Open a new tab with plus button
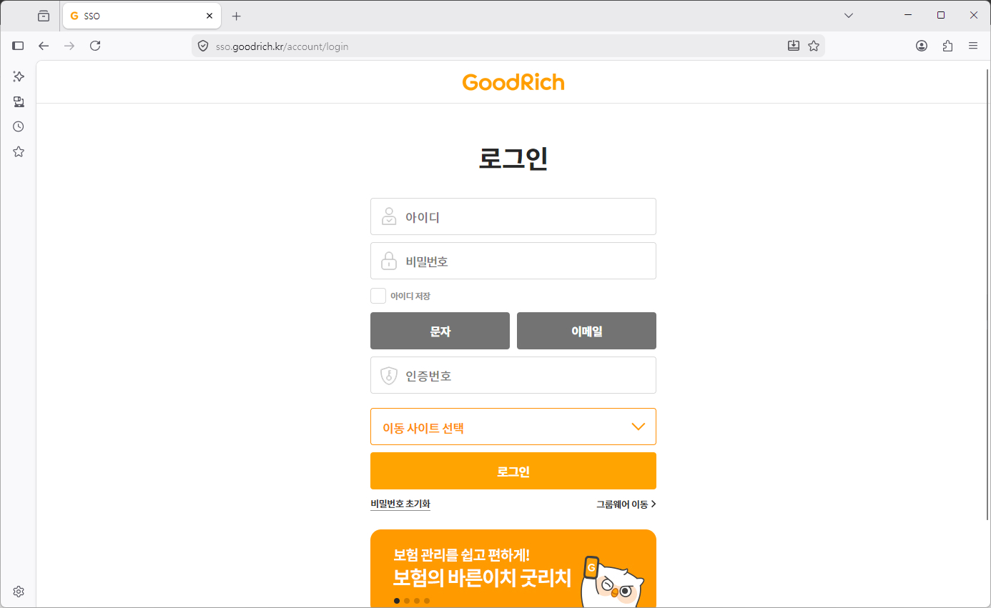 point(237,16)
